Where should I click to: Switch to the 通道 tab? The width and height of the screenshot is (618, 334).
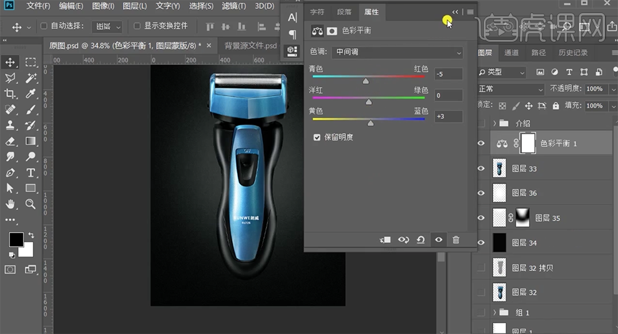tap(511, 53)
